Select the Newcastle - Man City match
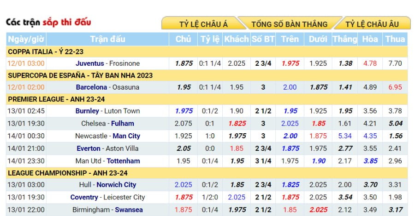Image resolution: width=415 pixels, height=216 pixels. pos(107,136)
